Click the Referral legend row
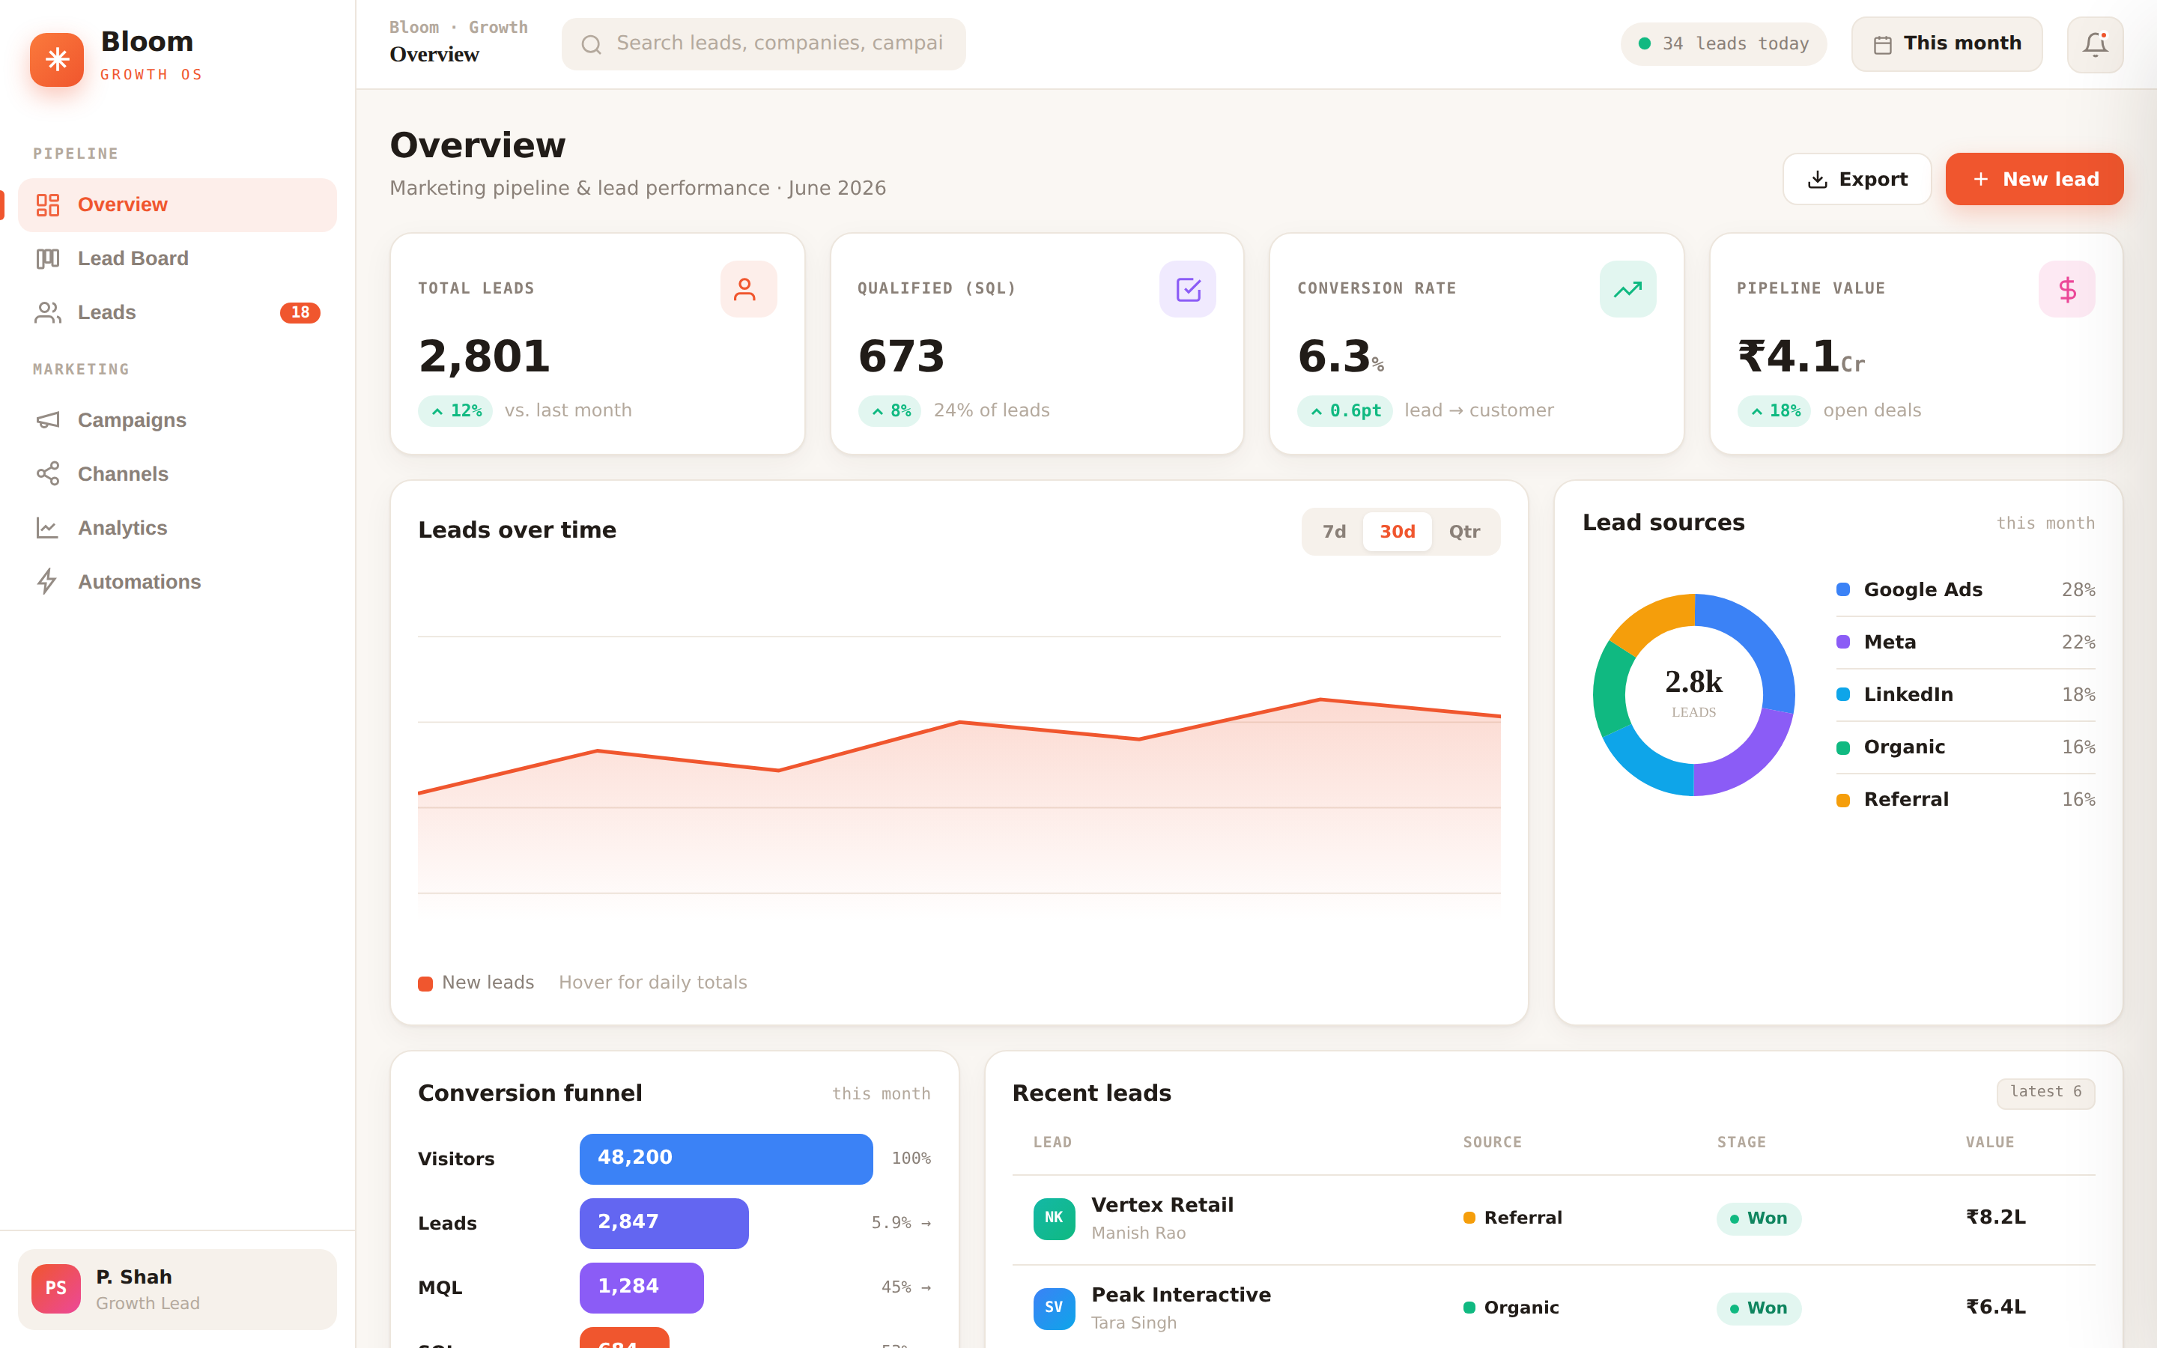2157x1348 pixels. pos(1965,800)
